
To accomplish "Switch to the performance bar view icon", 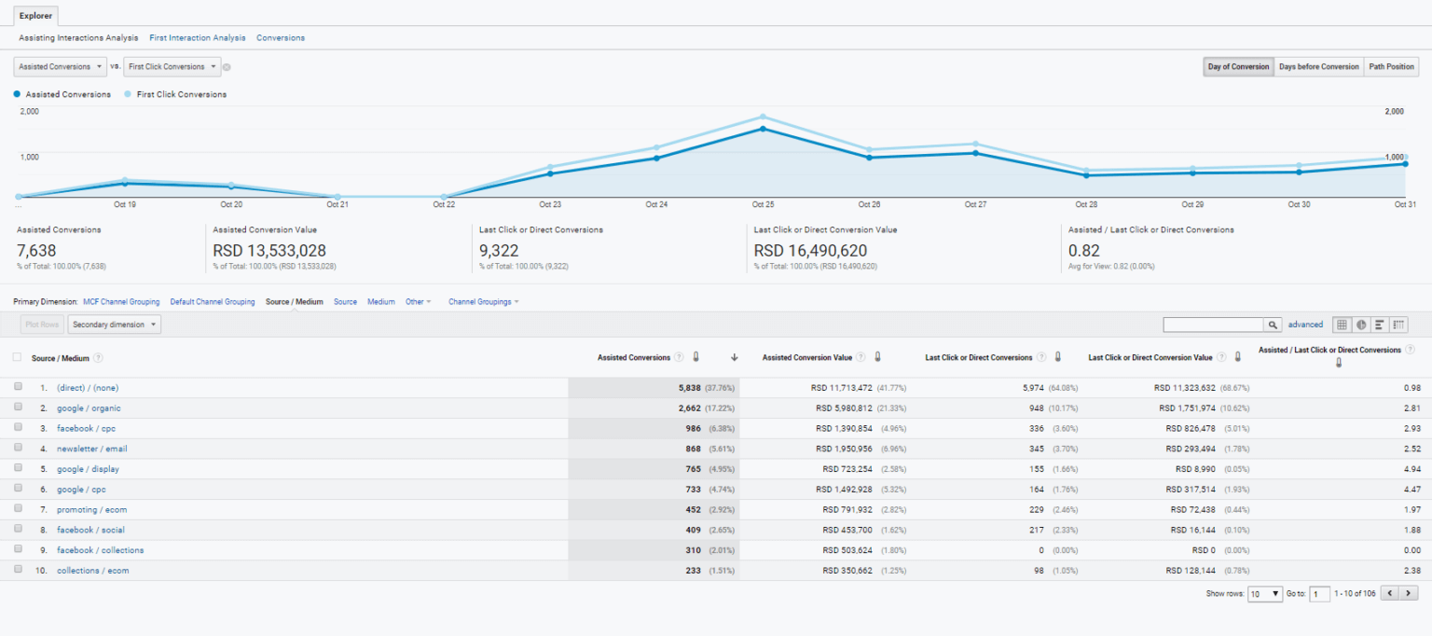I will point(1380,325).
